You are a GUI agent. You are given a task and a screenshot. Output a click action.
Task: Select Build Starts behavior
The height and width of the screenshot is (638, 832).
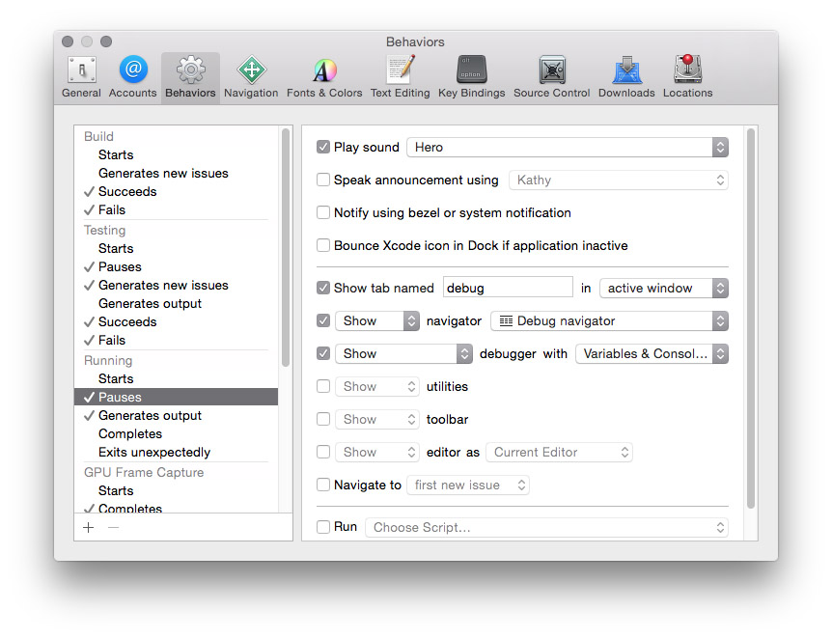pos(177,154)
